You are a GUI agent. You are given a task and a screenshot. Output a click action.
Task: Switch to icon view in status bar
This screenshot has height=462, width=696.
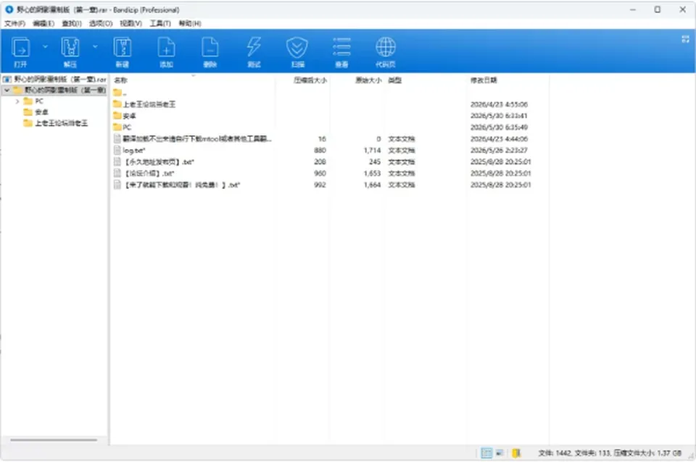(500, 453)
